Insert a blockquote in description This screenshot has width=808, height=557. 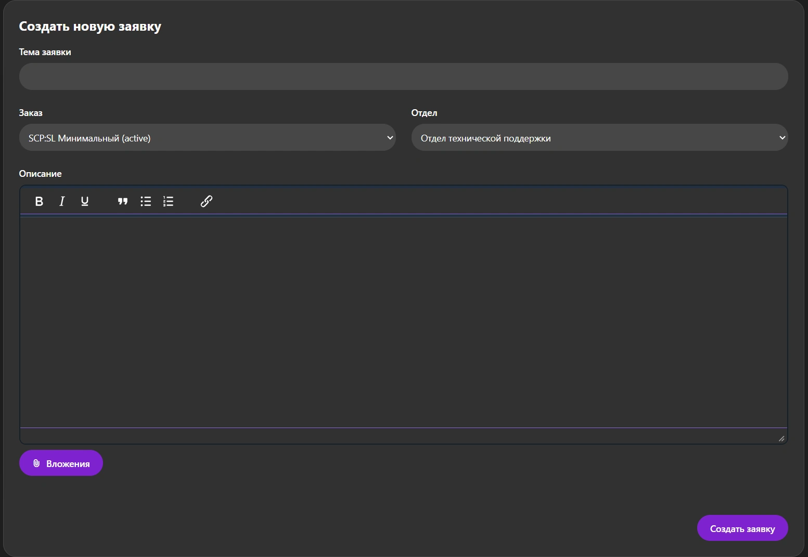click(x=123, y=201)
